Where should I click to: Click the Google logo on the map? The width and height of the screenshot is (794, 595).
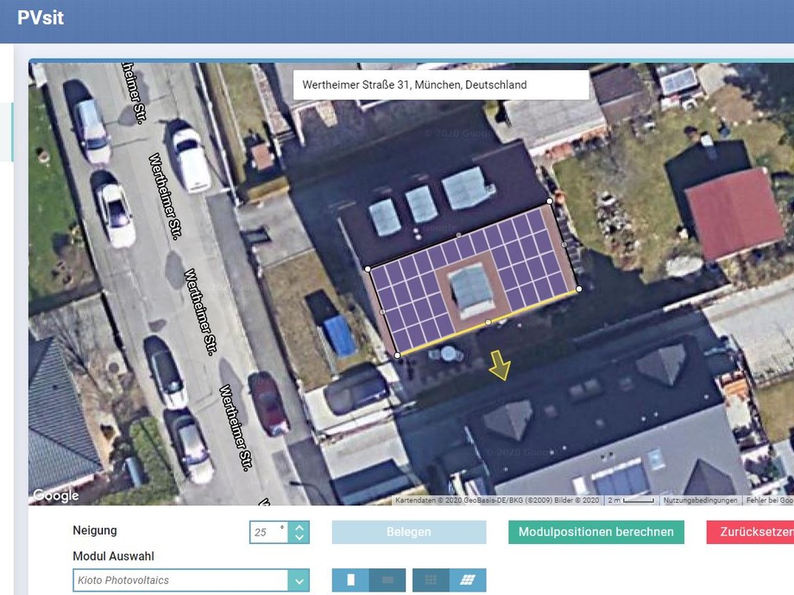coord(56,495)
